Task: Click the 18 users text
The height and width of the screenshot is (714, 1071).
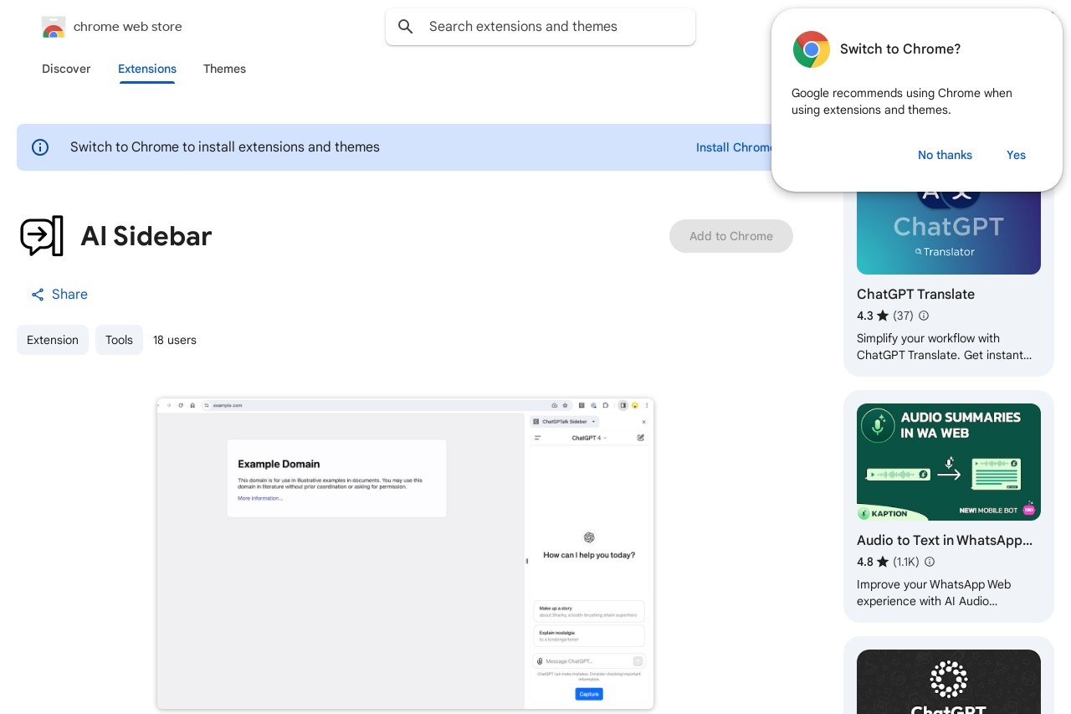Action: (175, 340)
